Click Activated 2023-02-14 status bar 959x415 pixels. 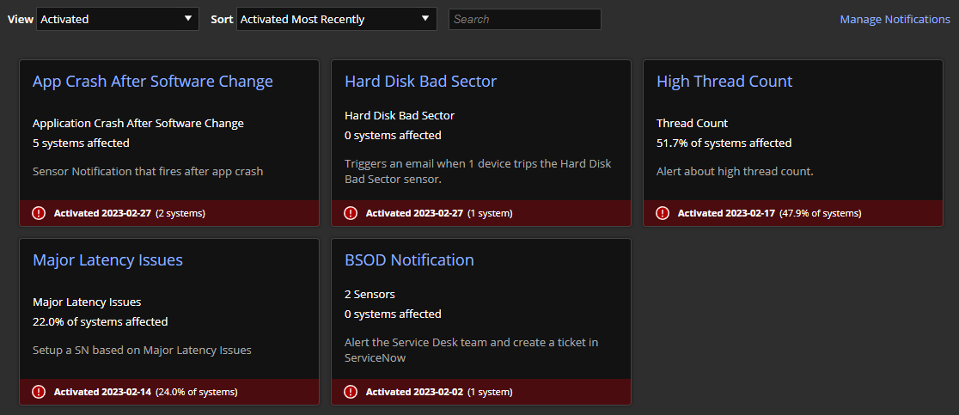[x=168, y=392]
